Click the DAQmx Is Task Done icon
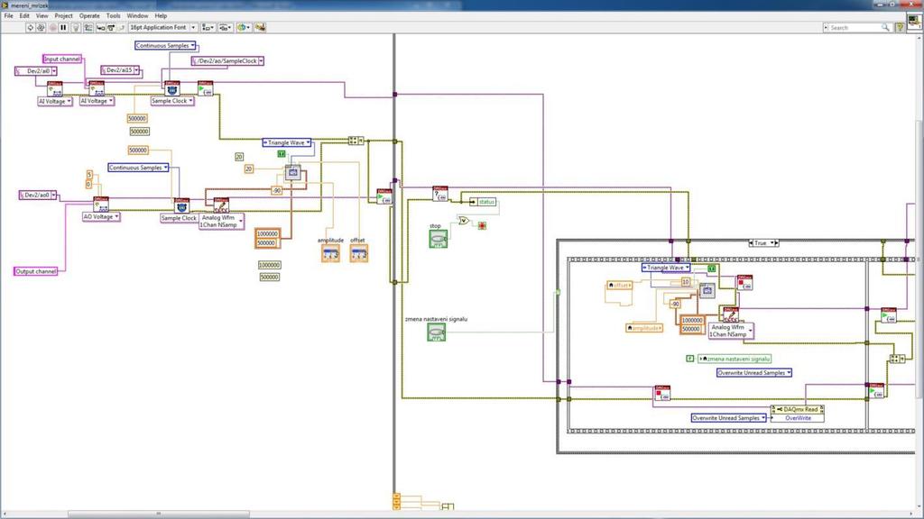Screen dimensions: 924x519 tap(440, 194)
